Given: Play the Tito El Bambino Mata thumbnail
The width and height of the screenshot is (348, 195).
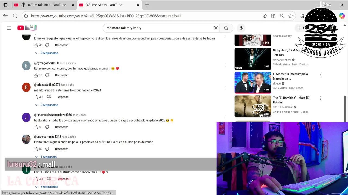Looking at the screenshot, I should point(253,106).
